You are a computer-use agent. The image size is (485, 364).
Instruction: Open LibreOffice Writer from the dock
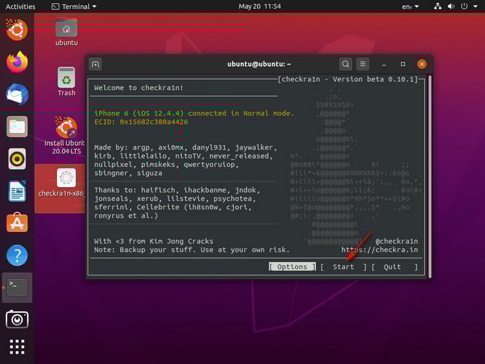17,191
